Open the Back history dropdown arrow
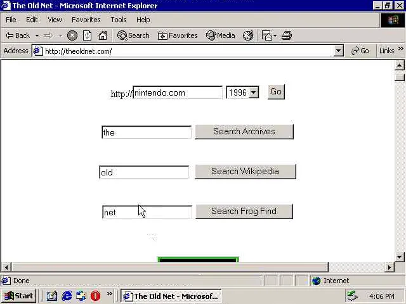Screen dimensions: 406x304 37,35
